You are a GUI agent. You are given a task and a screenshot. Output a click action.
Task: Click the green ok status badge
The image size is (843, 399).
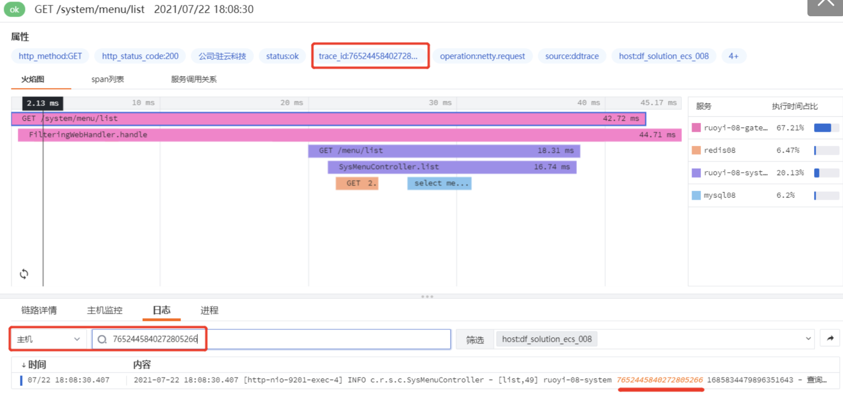click(14, 9)
